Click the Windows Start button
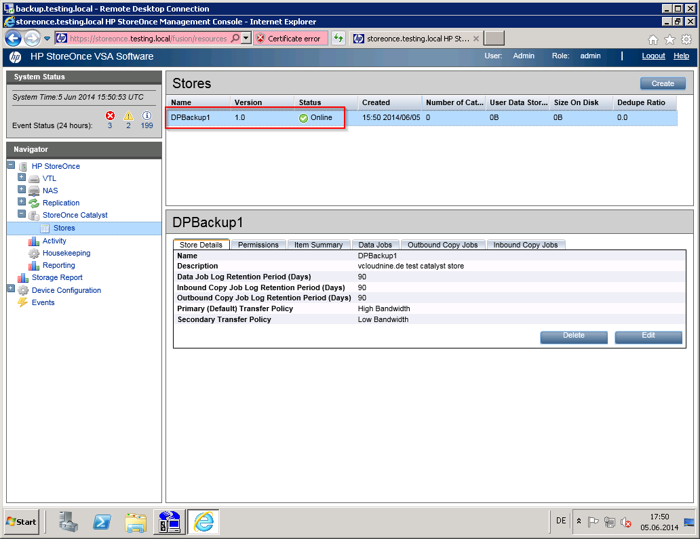This screenshot has height=539, width=700. point(22,521)
